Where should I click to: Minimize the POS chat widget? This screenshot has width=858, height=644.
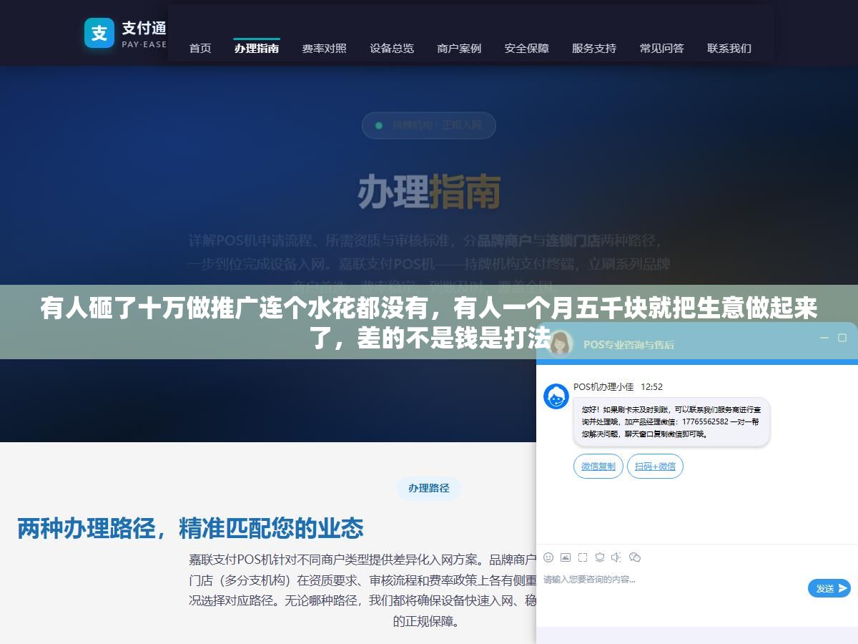pyautogui.click(x=824, y=338)
